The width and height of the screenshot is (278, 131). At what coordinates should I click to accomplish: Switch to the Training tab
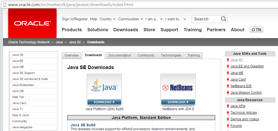point(193,55)
